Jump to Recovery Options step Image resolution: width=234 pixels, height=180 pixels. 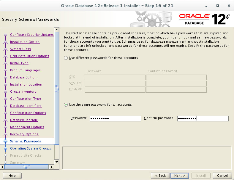coord(24,134)
